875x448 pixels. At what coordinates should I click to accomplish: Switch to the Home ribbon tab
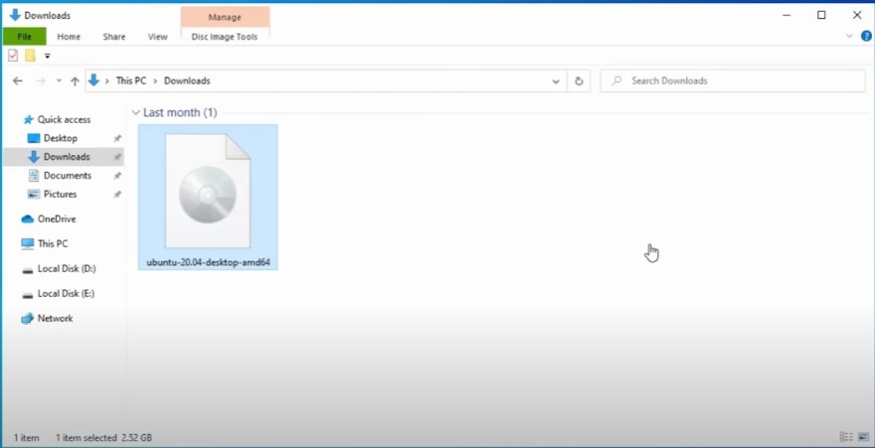pos(69,37)
